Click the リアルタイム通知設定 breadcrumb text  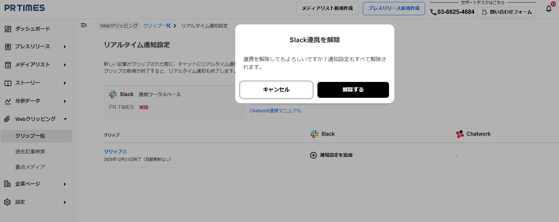pyautogui.click(x=204, y=26)
